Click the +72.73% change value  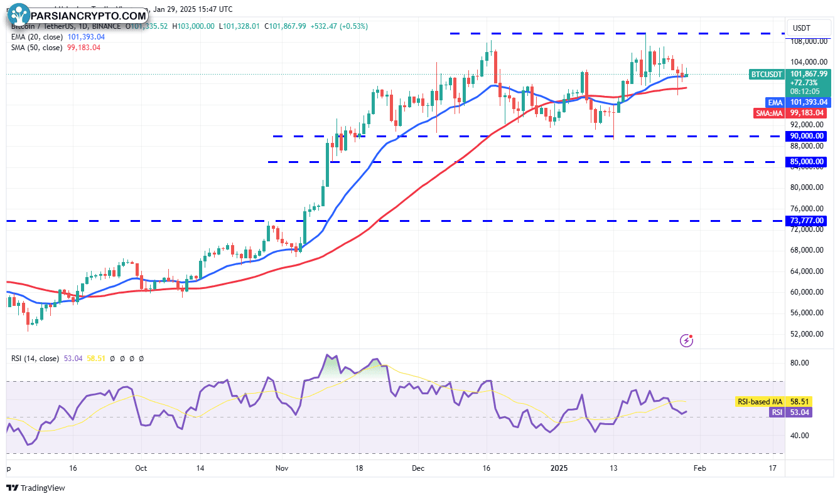point(803,83)
